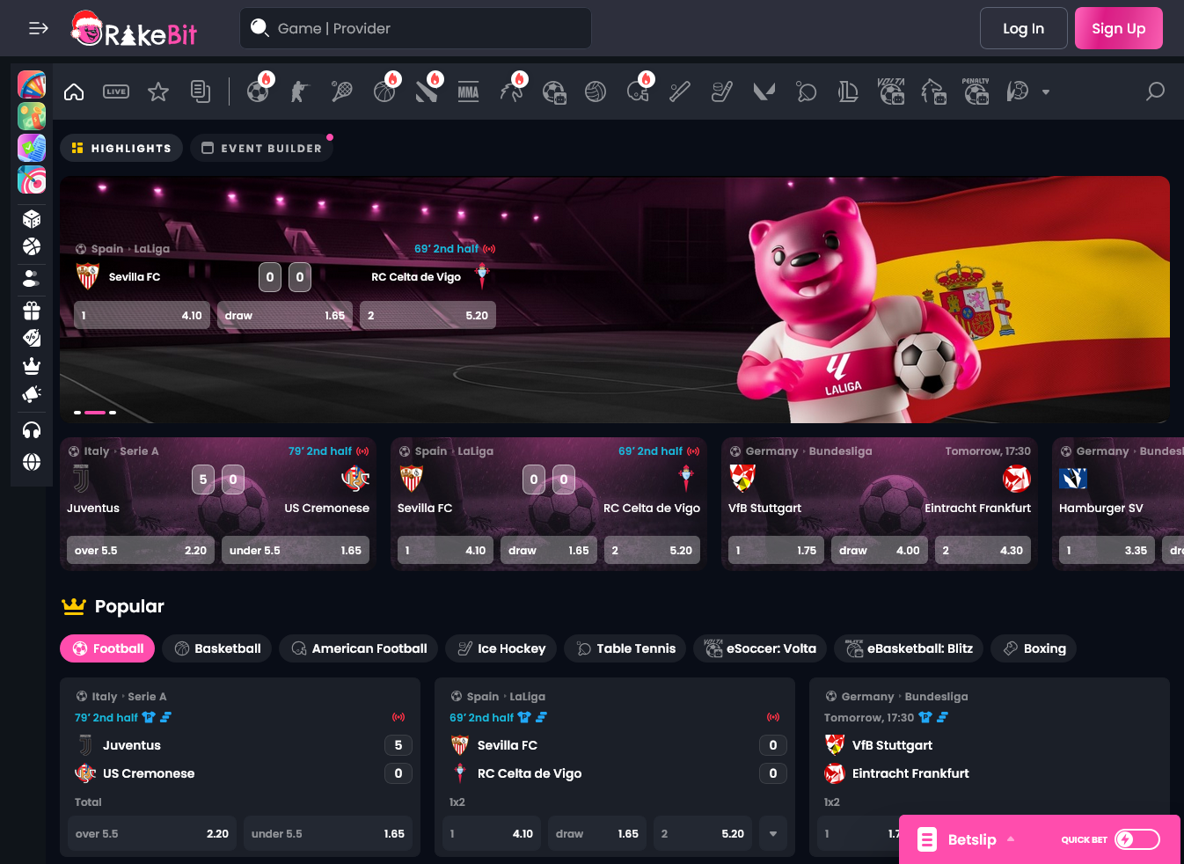
Task: Select the Basketball sport icon in the toolbar
Action: pyautogui.click(x=384, y=92)
